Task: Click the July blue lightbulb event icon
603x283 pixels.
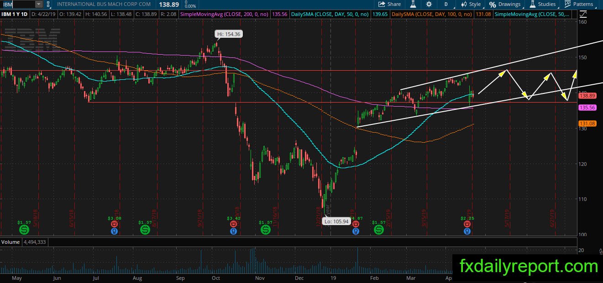Action: click(x=114, y=231)
